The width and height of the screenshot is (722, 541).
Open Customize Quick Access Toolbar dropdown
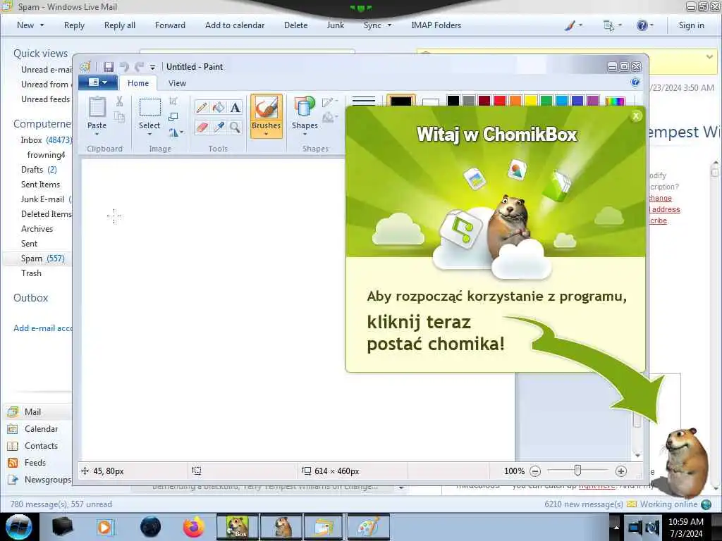[x=152, y=68]
